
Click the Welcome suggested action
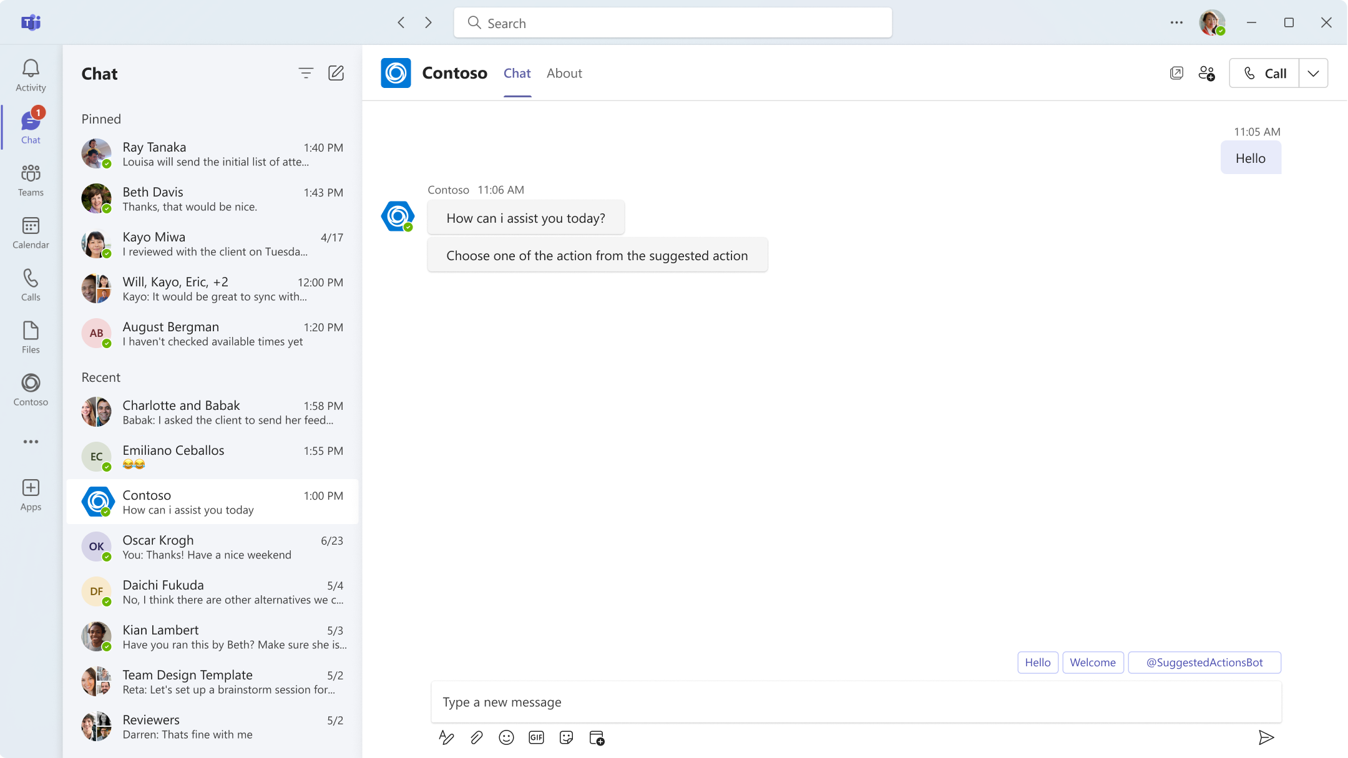[1093, 663]
